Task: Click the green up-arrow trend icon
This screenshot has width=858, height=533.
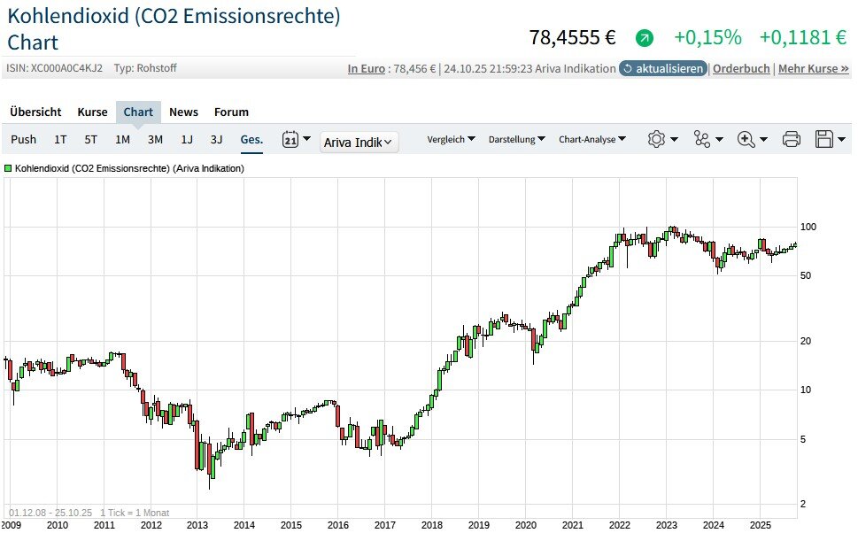Action: (x=645, y=38)
